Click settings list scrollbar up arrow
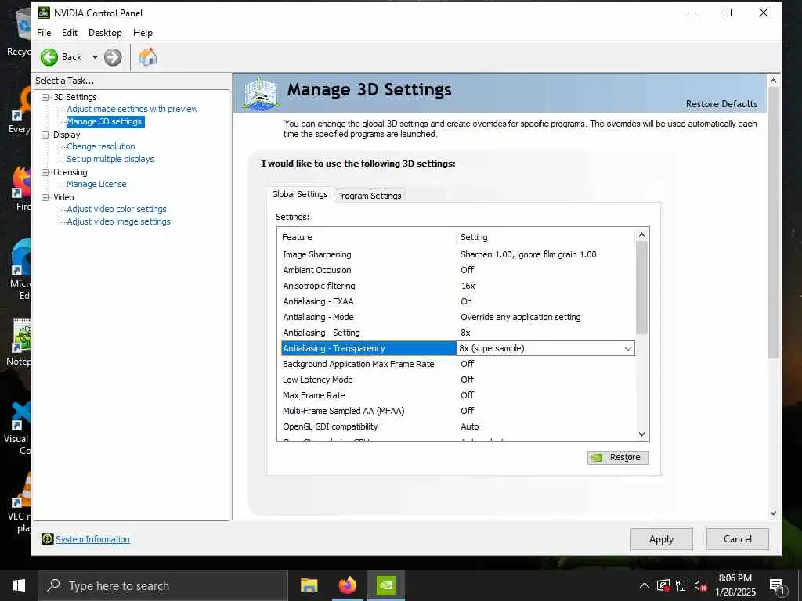Screen dimensions: 802x601 click(642, 235)
